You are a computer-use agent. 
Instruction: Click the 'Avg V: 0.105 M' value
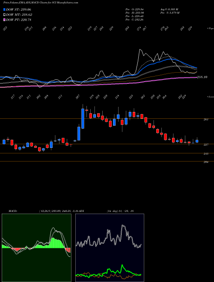click(169, 9)
